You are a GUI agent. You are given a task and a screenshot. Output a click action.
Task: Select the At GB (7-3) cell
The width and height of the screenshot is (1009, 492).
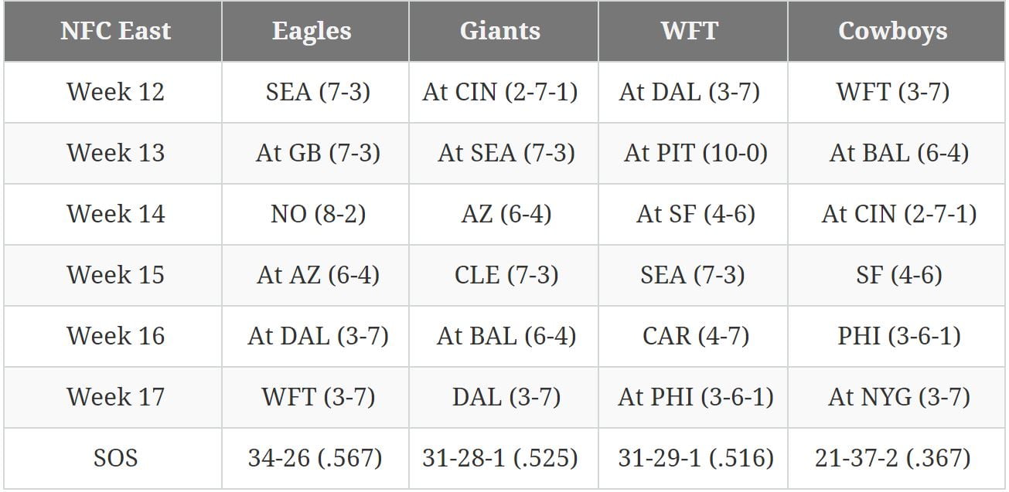tap(318, 153)
